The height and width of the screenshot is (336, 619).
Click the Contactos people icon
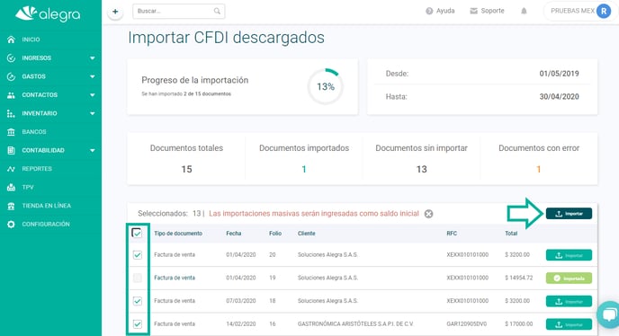[11, 95]
